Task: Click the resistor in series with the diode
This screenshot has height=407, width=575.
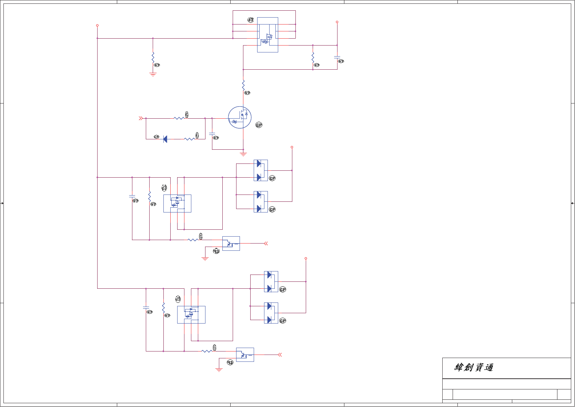Action: click(x=189, y=139)
